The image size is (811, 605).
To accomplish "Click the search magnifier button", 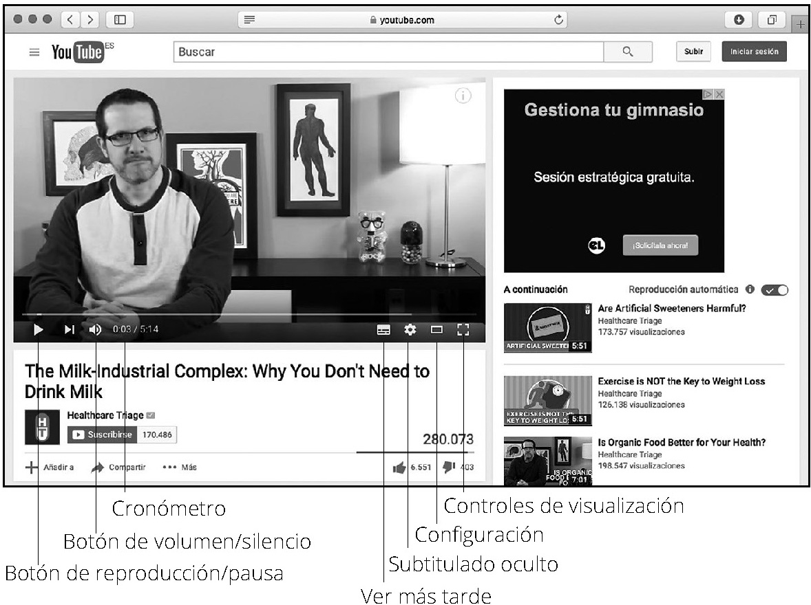I will (627, 52).
